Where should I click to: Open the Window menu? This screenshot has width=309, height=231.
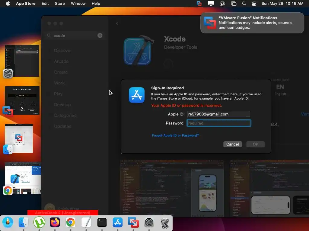pos(78,3)
